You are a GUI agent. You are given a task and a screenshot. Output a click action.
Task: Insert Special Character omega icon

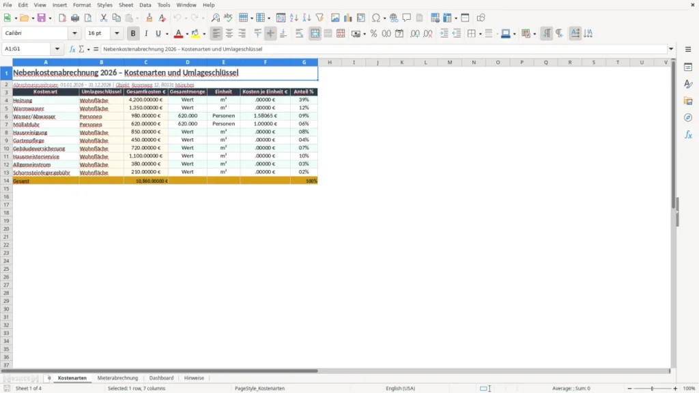click(x=376, y=18)
